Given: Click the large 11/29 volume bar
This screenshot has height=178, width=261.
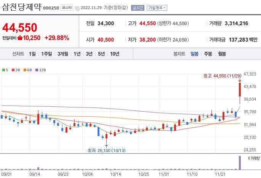Looking at the screenshot, I should pyautogui.click(x=240, y=163).
